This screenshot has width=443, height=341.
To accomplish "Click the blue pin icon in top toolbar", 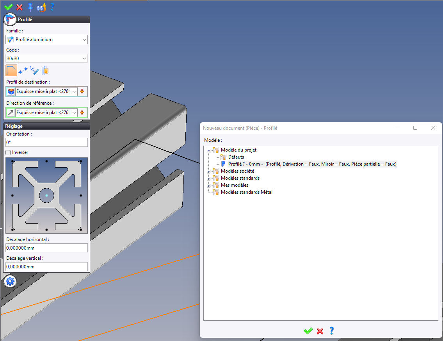I will click(x=30, y=7).
